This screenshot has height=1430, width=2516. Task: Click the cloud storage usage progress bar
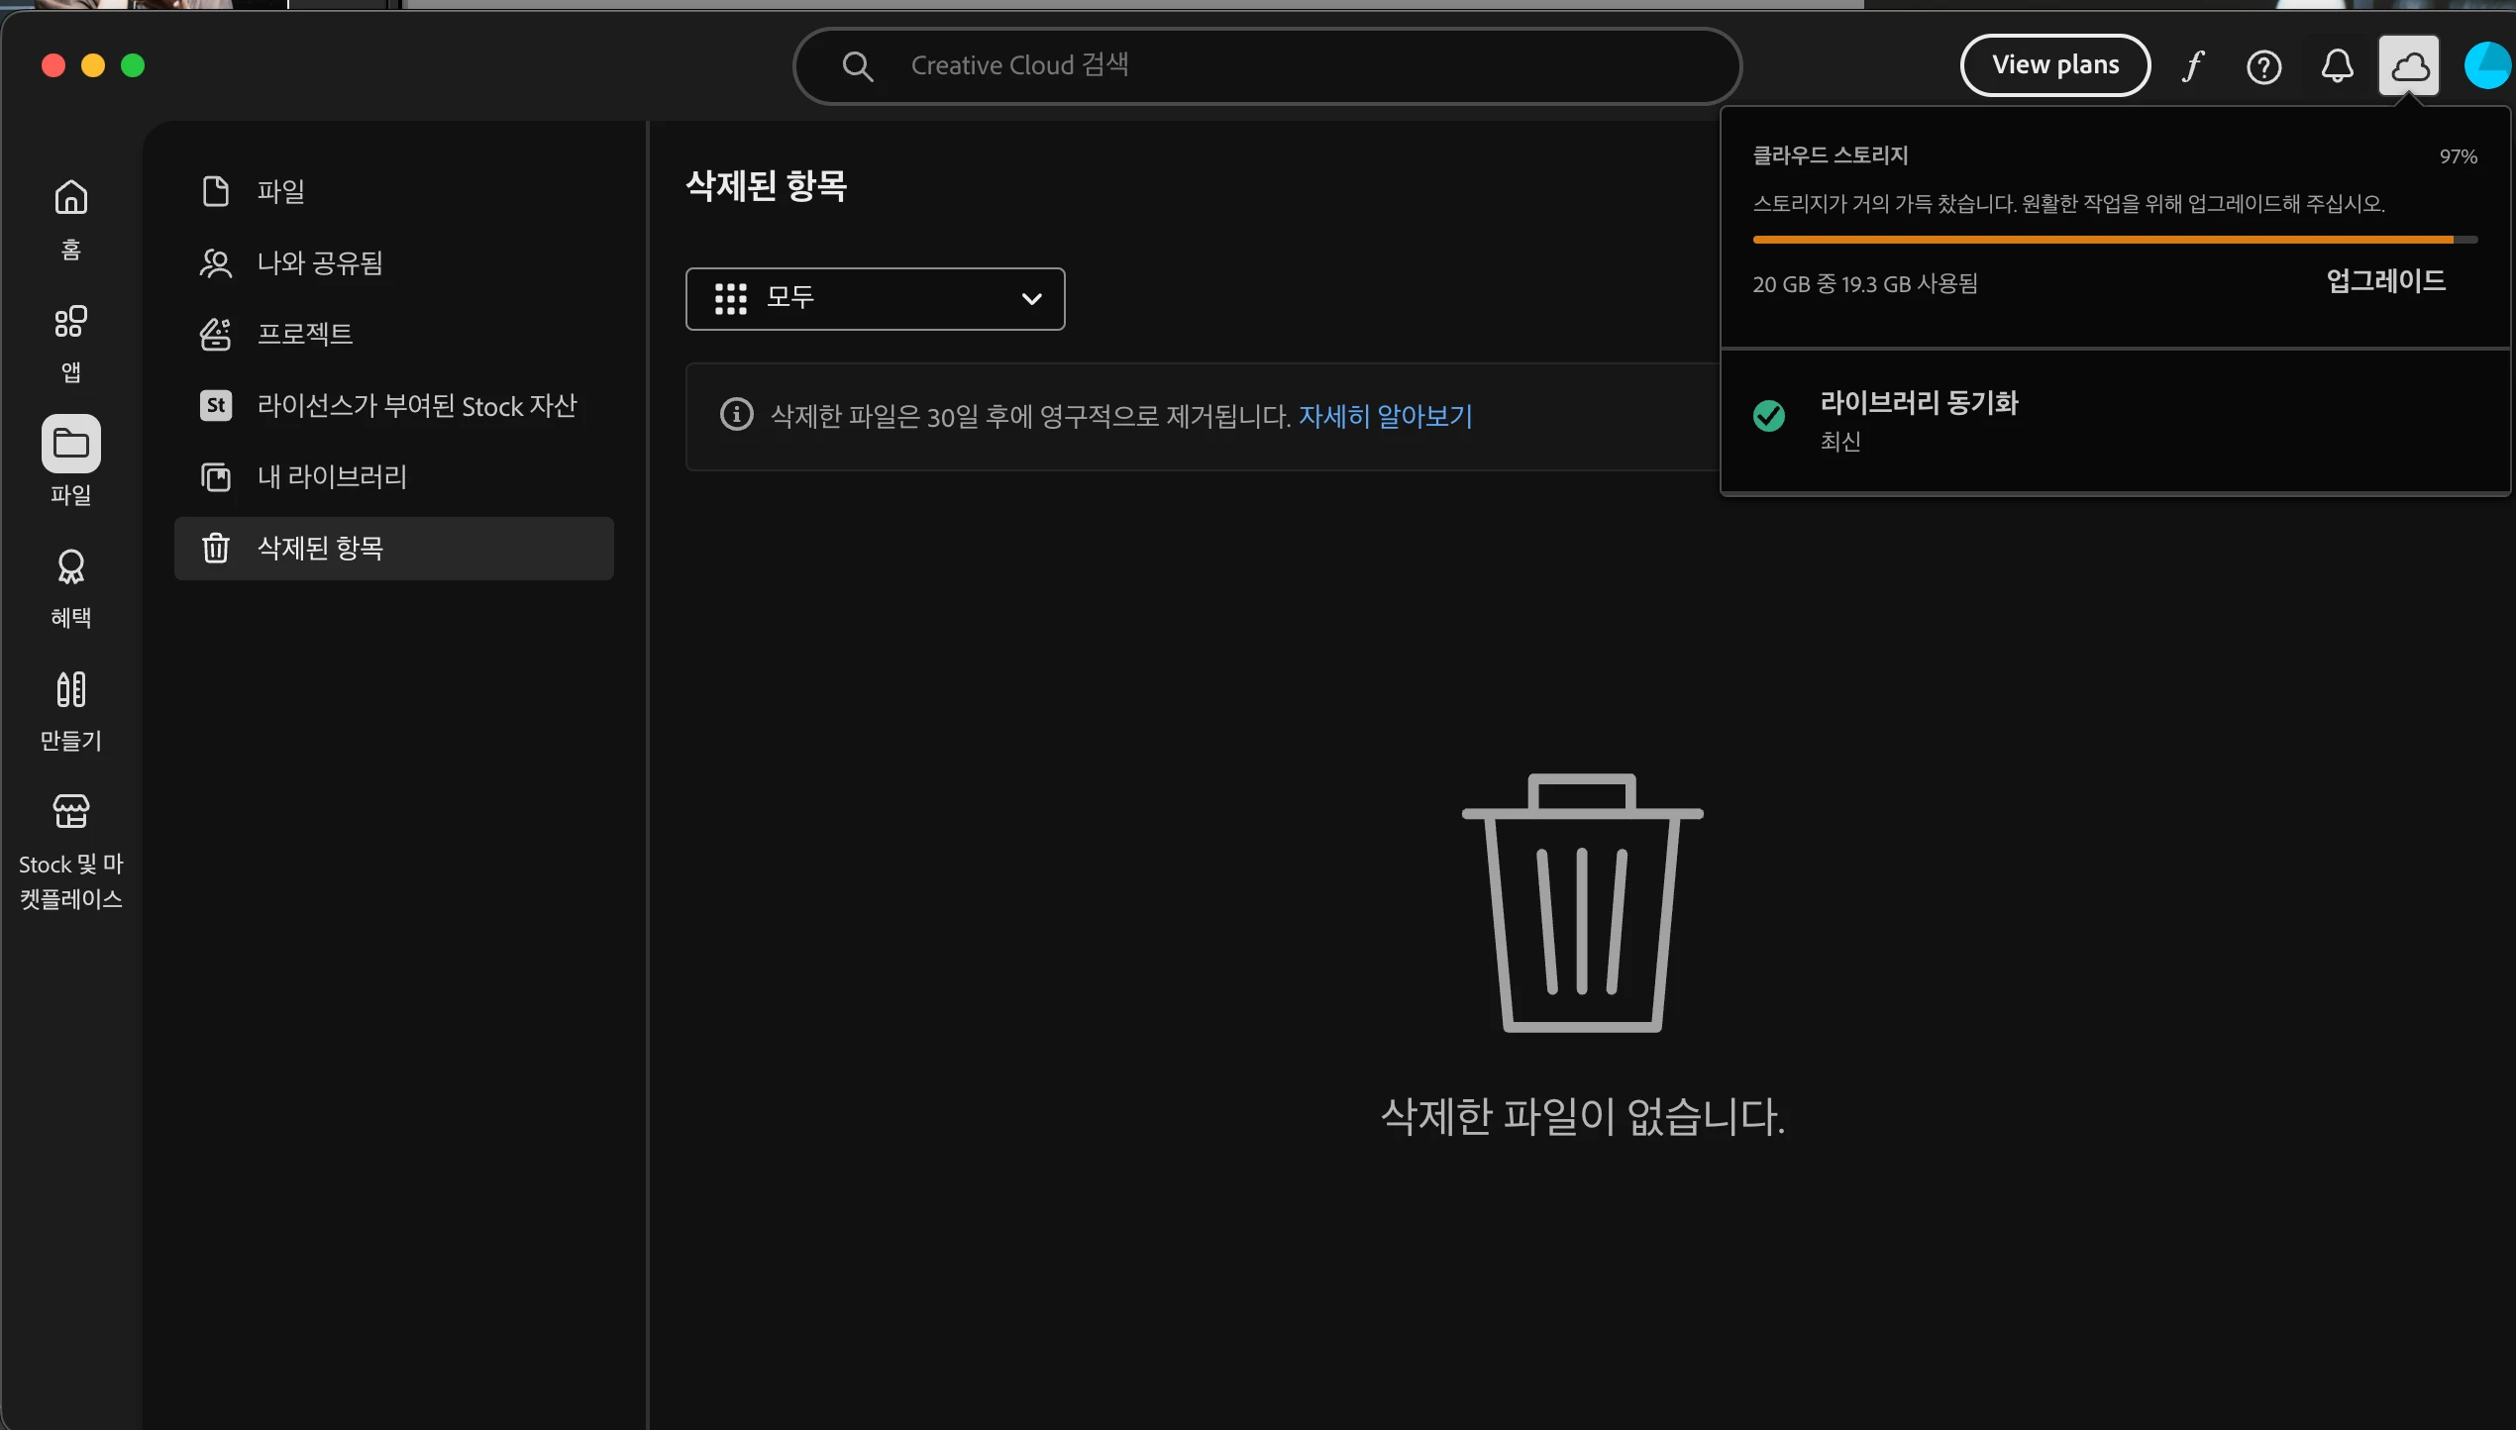click(x=2115, y=240)
